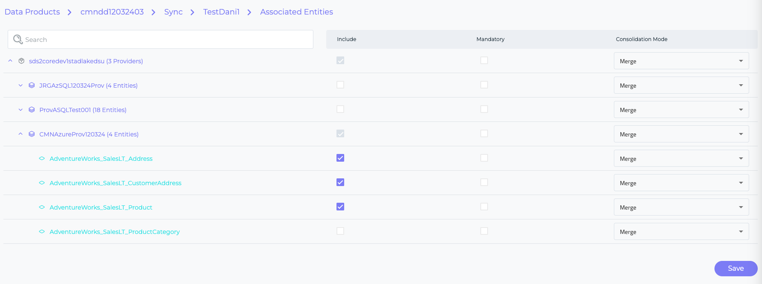Click the sds2coredev1stadlakedsu cube icon
Screen dimensions: 762x284
pyautogui.click(x=21, y=61)
